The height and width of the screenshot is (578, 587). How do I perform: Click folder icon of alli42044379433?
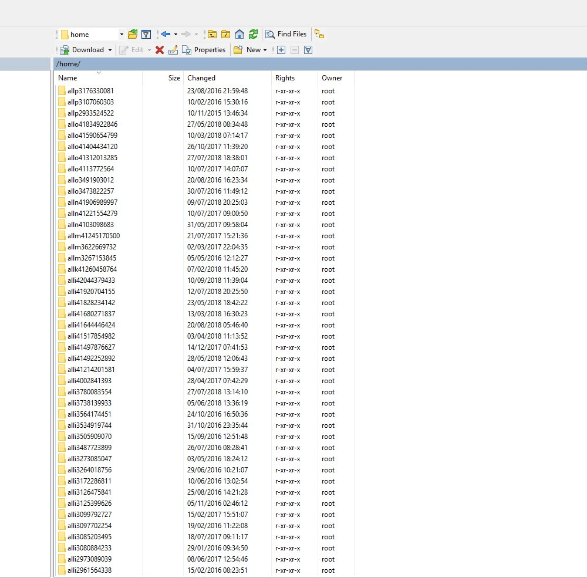(x=62, y=280)
